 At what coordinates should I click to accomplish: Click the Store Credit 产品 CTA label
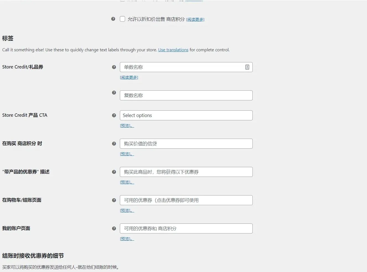(x=25, y=115)
